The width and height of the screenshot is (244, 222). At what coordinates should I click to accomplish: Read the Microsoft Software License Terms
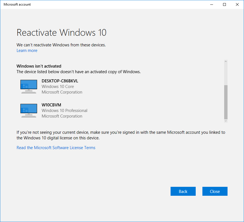[x=56, y=148]
